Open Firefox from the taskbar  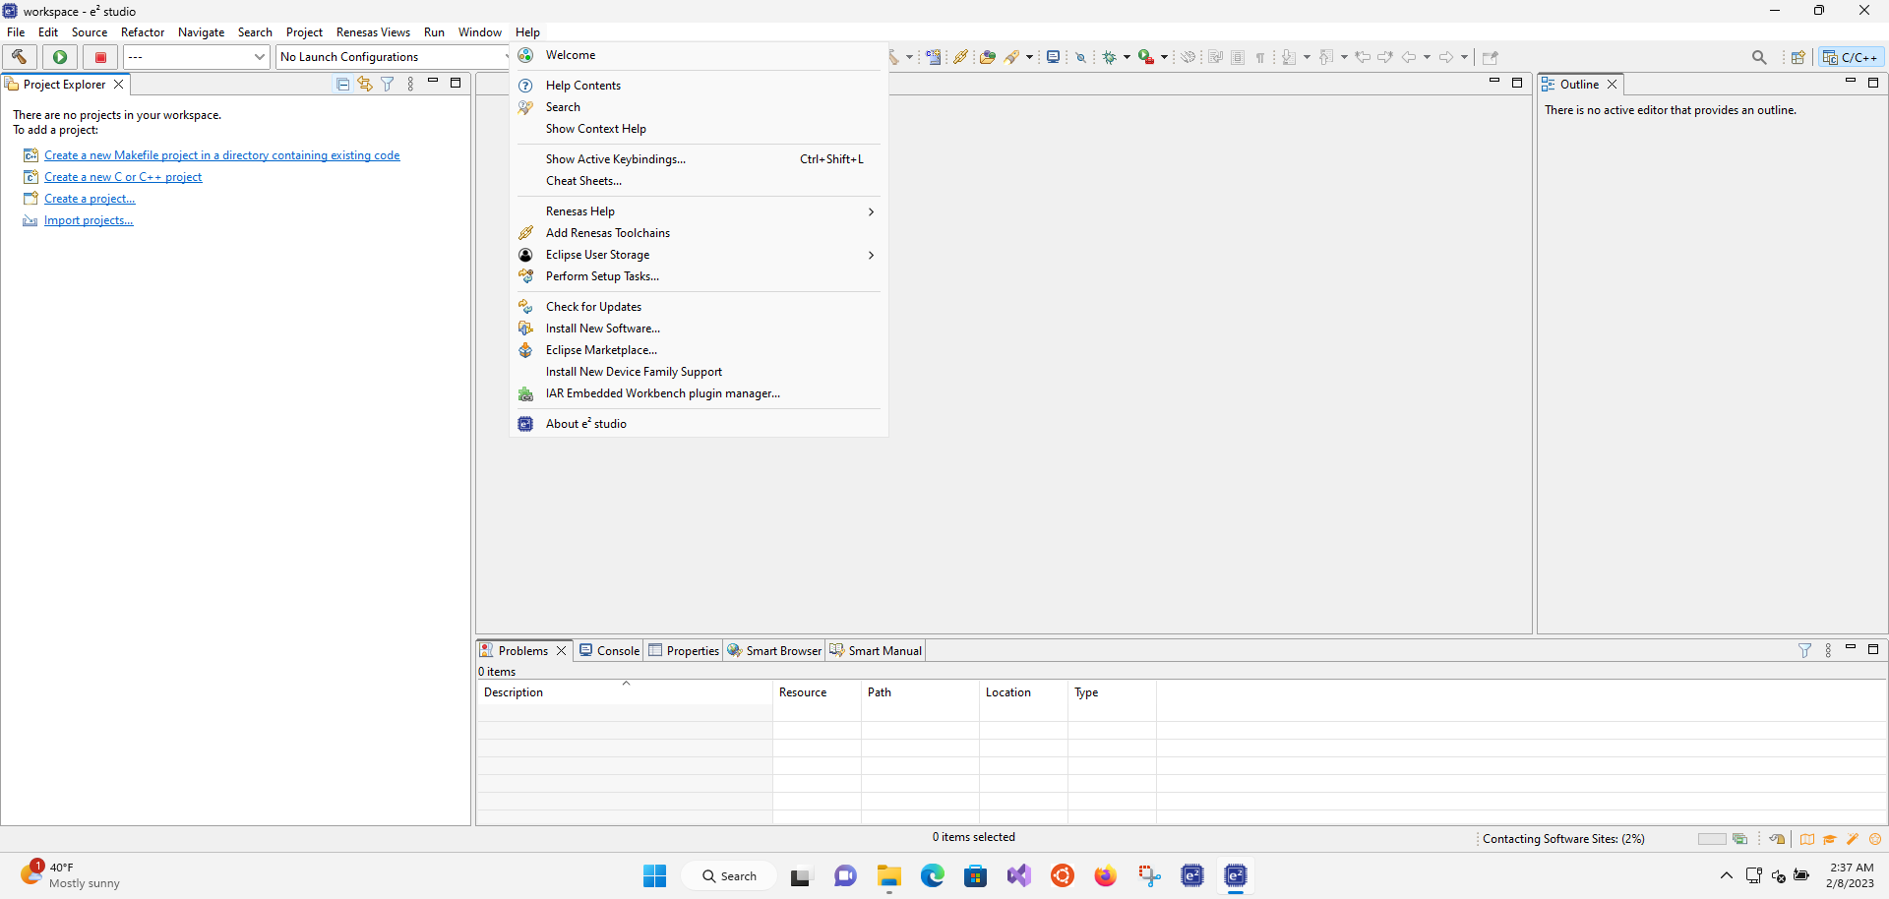1106,875
